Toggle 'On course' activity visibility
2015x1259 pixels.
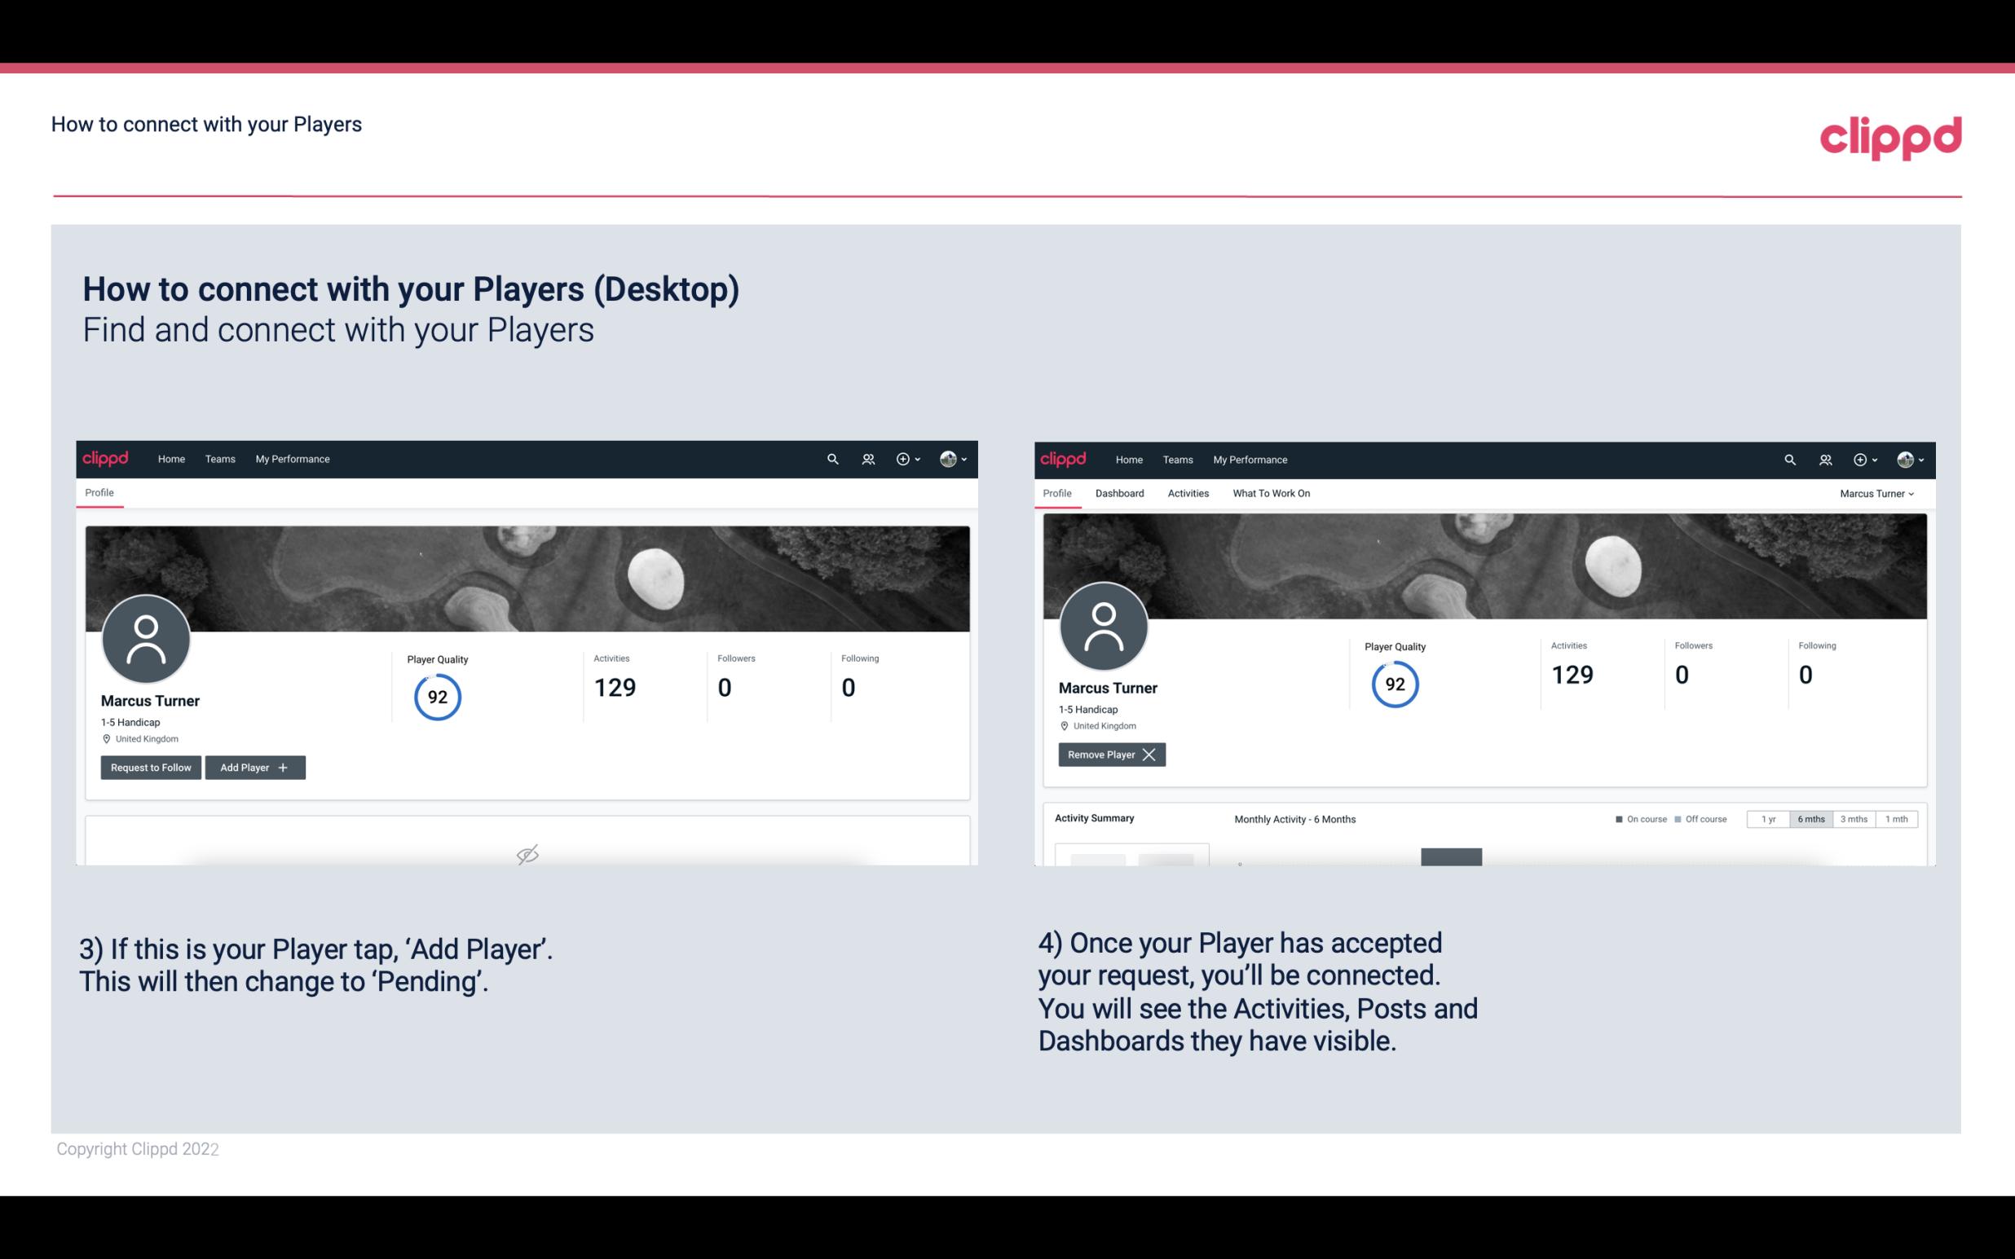point(1636,818)
